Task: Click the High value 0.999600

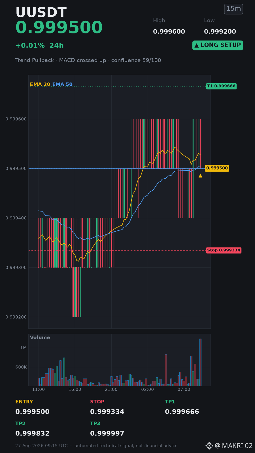Action: 169,32
